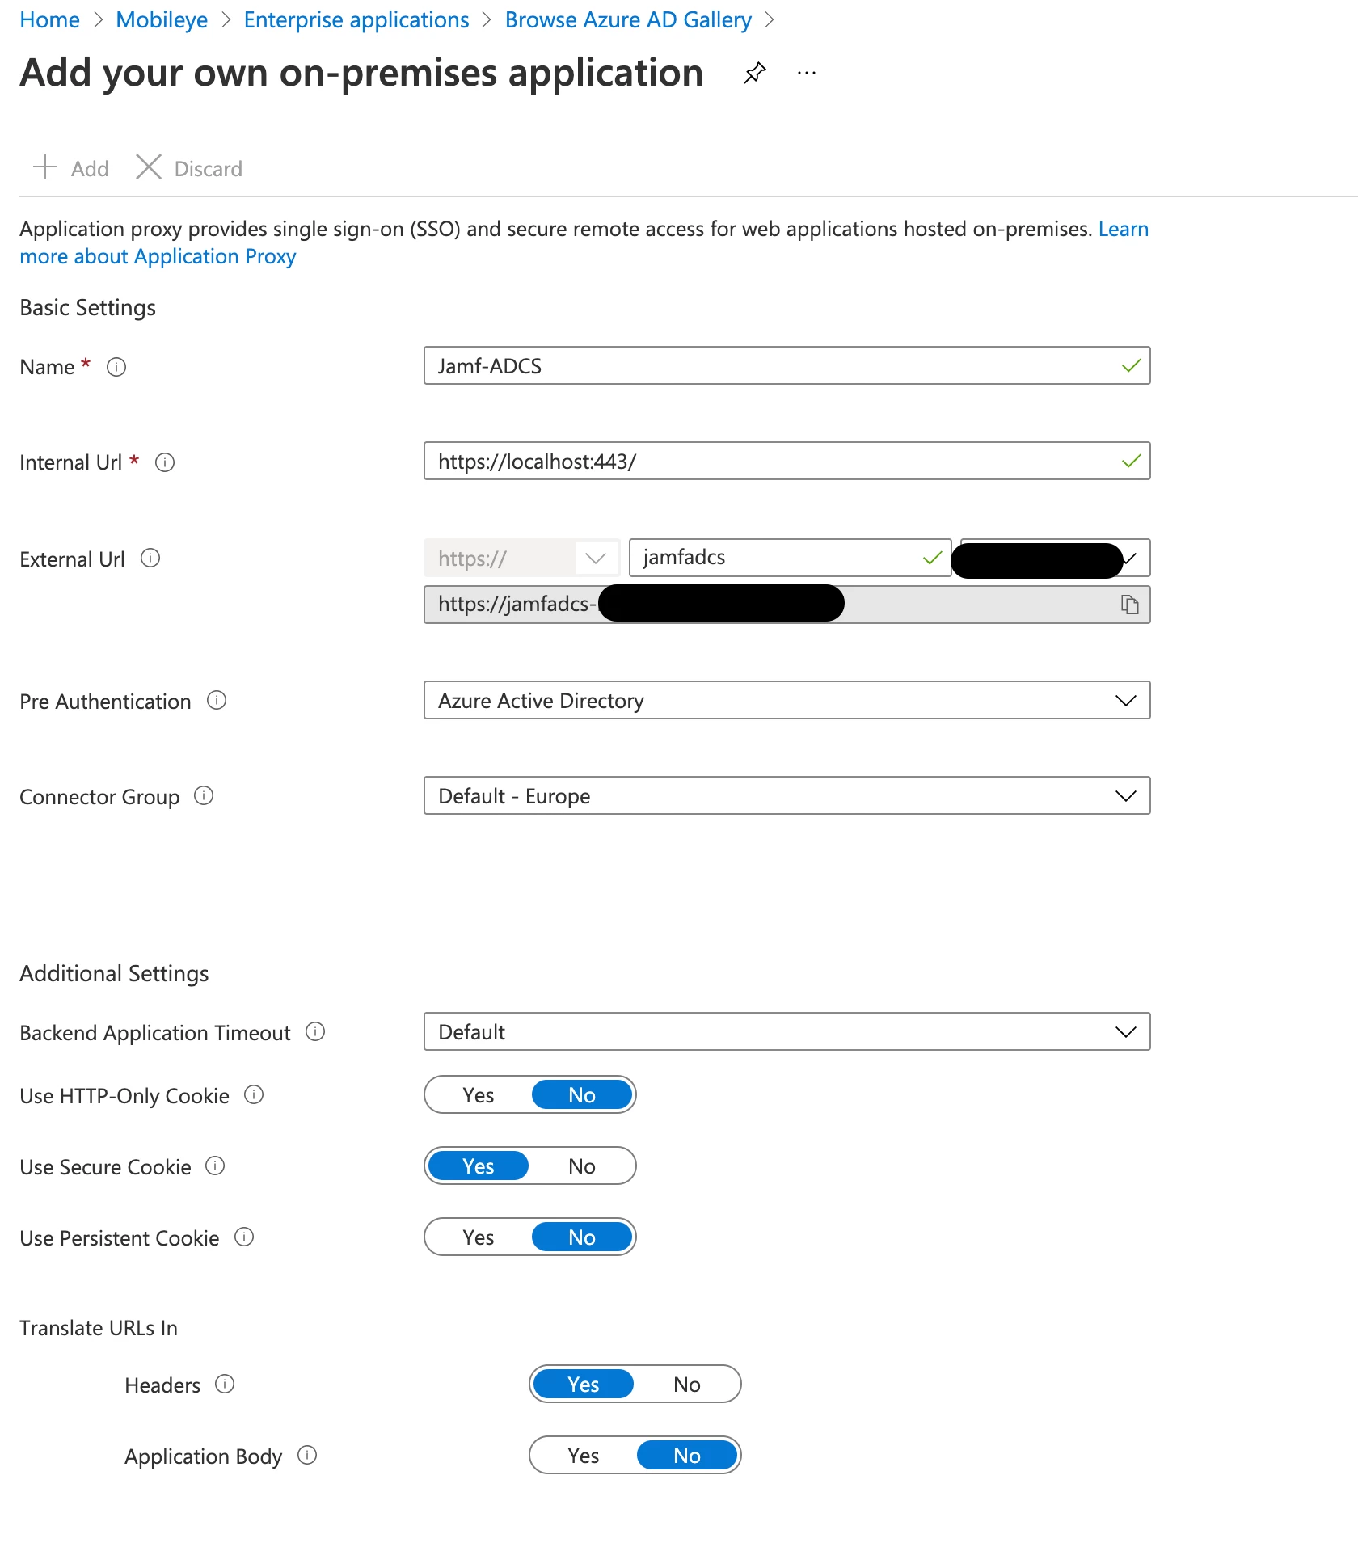Copy the external URL with the copy icon
The height and width of the screenshot is (1547, 1358).
pyautogui.click(x=1129, y=605)
